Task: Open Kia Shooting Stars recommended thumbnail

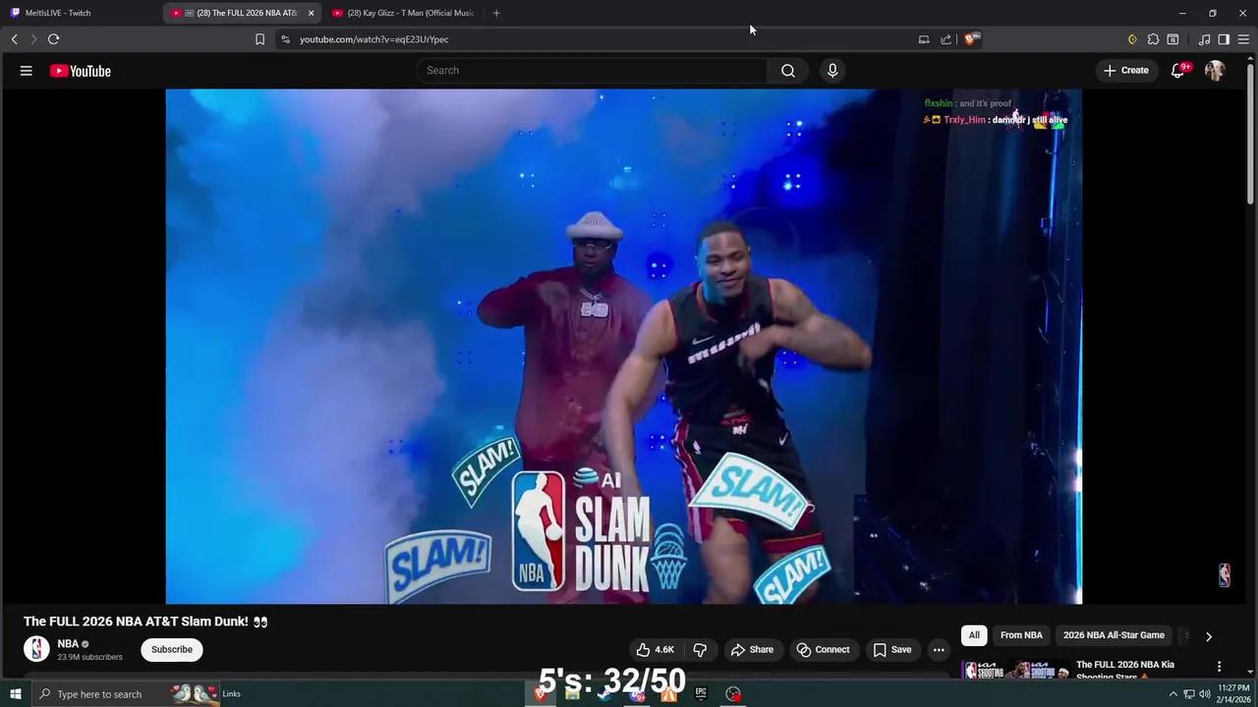Action: point(1015,670)
